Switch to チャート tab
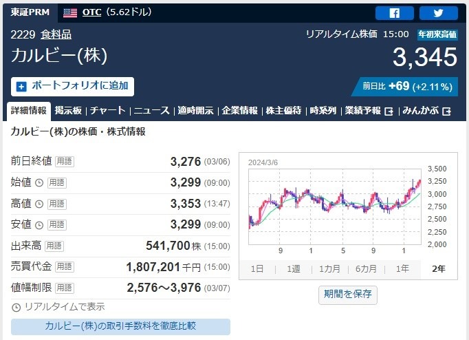The height and width of the screenshot is (340, 469). point(108,111)
